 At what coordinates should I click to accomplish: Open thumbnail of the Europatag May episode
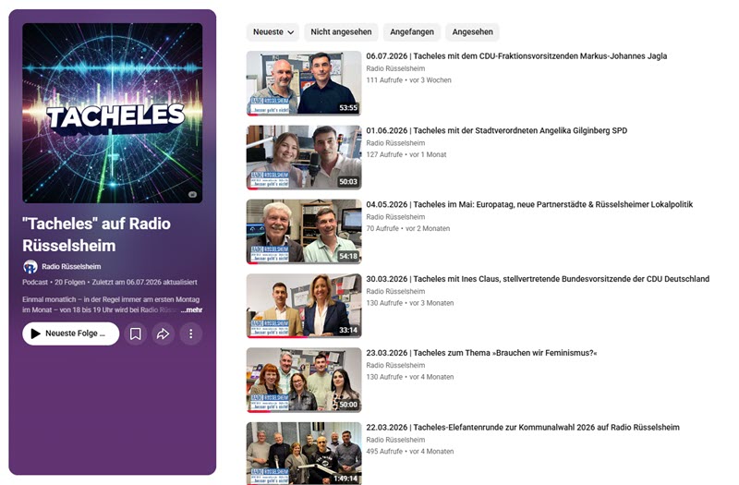pyautogui.click(x=304, y=232)
